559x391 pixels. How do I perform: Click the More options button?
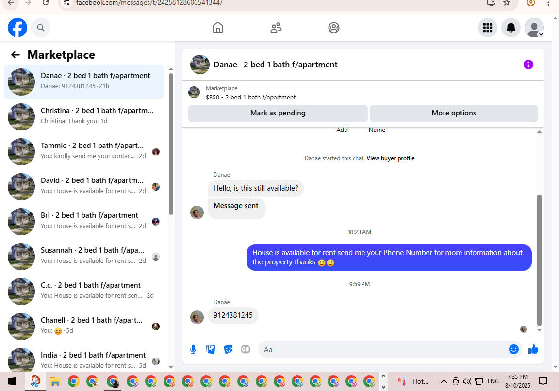454,113
